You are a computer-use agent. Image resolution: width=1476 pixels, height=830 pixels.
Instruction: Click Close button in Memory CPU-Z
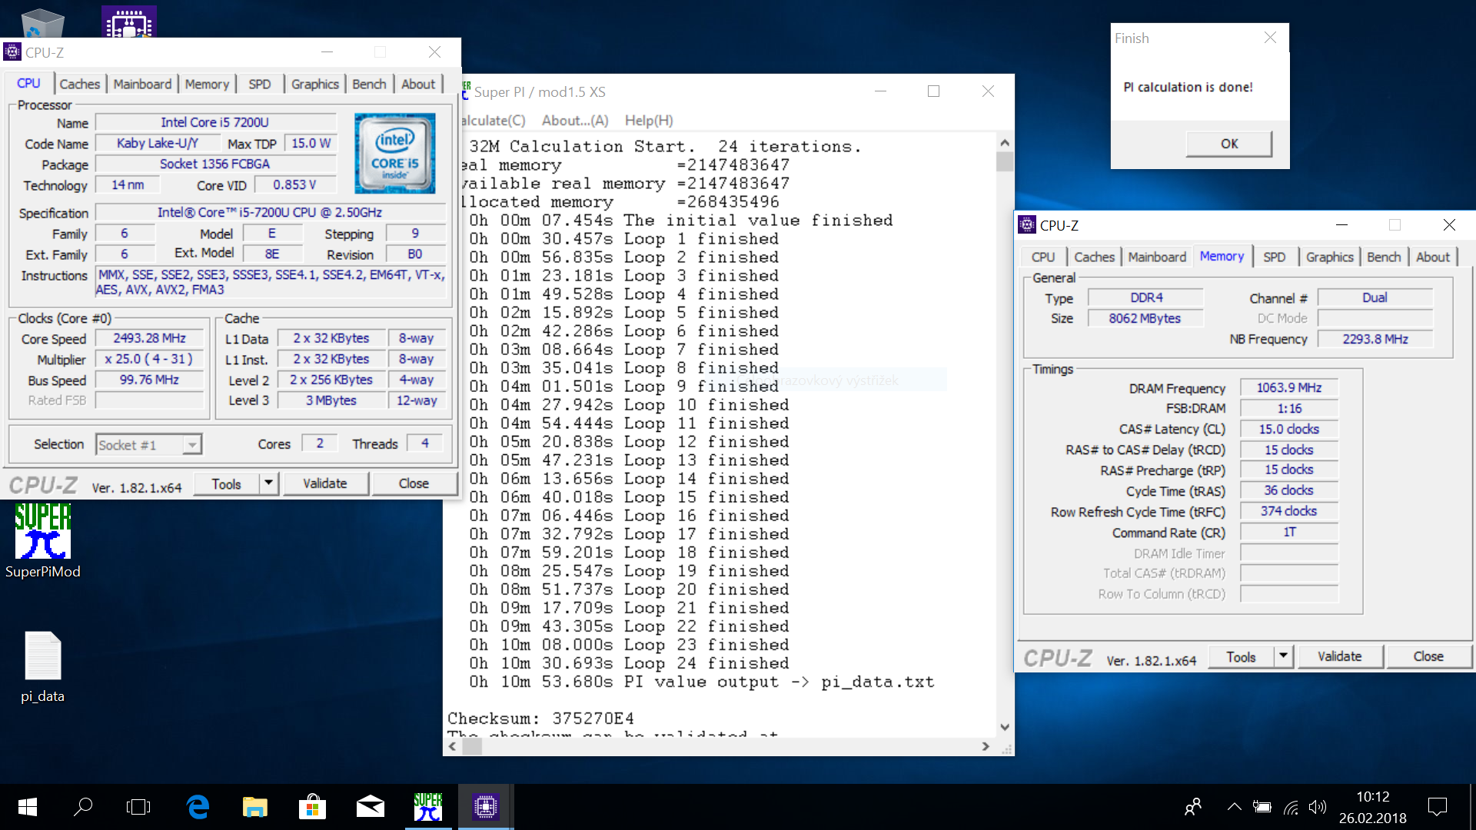point(1428,656)
